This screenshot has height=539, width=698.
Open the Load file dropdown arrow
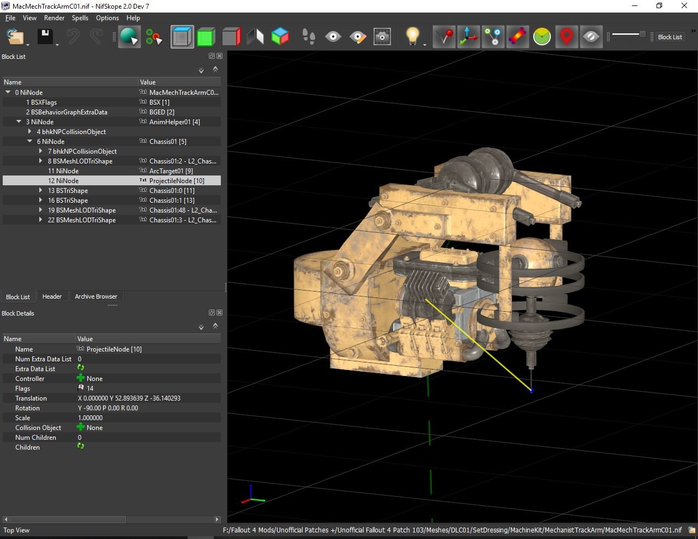coord(28,45)
